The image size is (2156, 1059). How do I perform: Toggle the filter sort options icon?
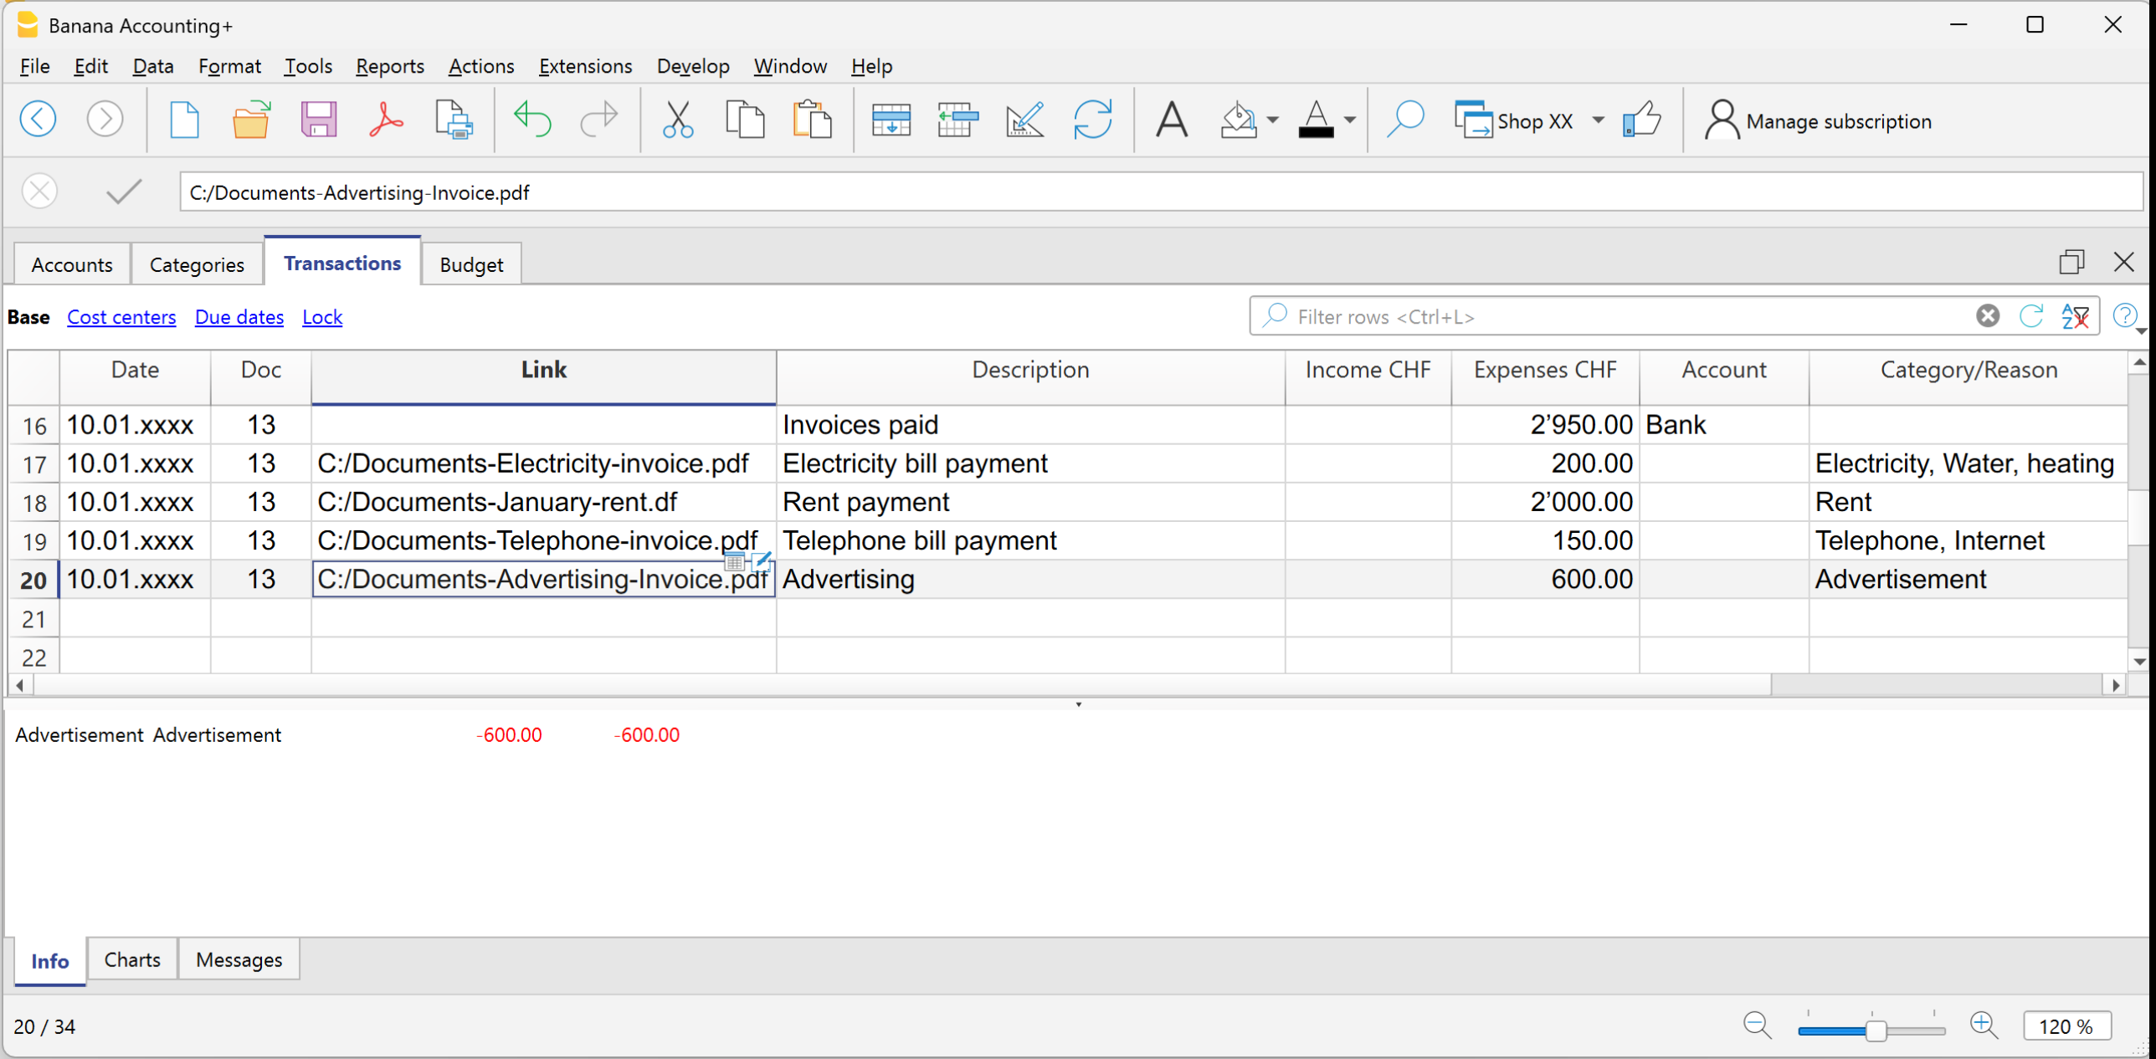[2075, 316]
